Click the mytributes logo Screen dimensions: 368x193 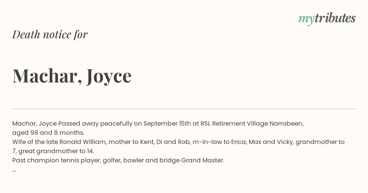tap(327, 19)
